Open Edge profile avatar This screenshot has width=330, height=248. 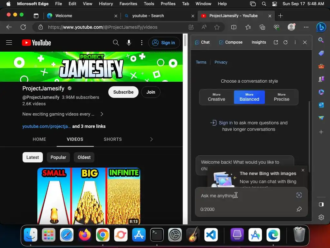pyautogui.click(x=291, y=27)
